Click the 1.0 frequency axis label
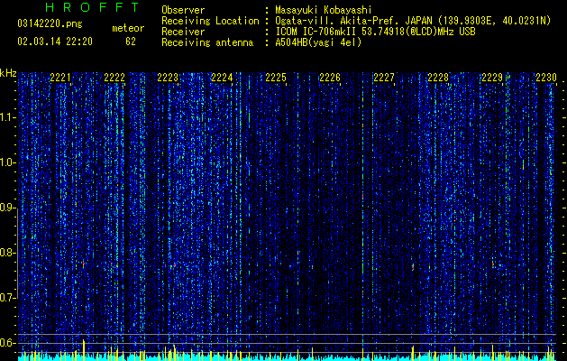567x361 pixels. click(7, 162)
